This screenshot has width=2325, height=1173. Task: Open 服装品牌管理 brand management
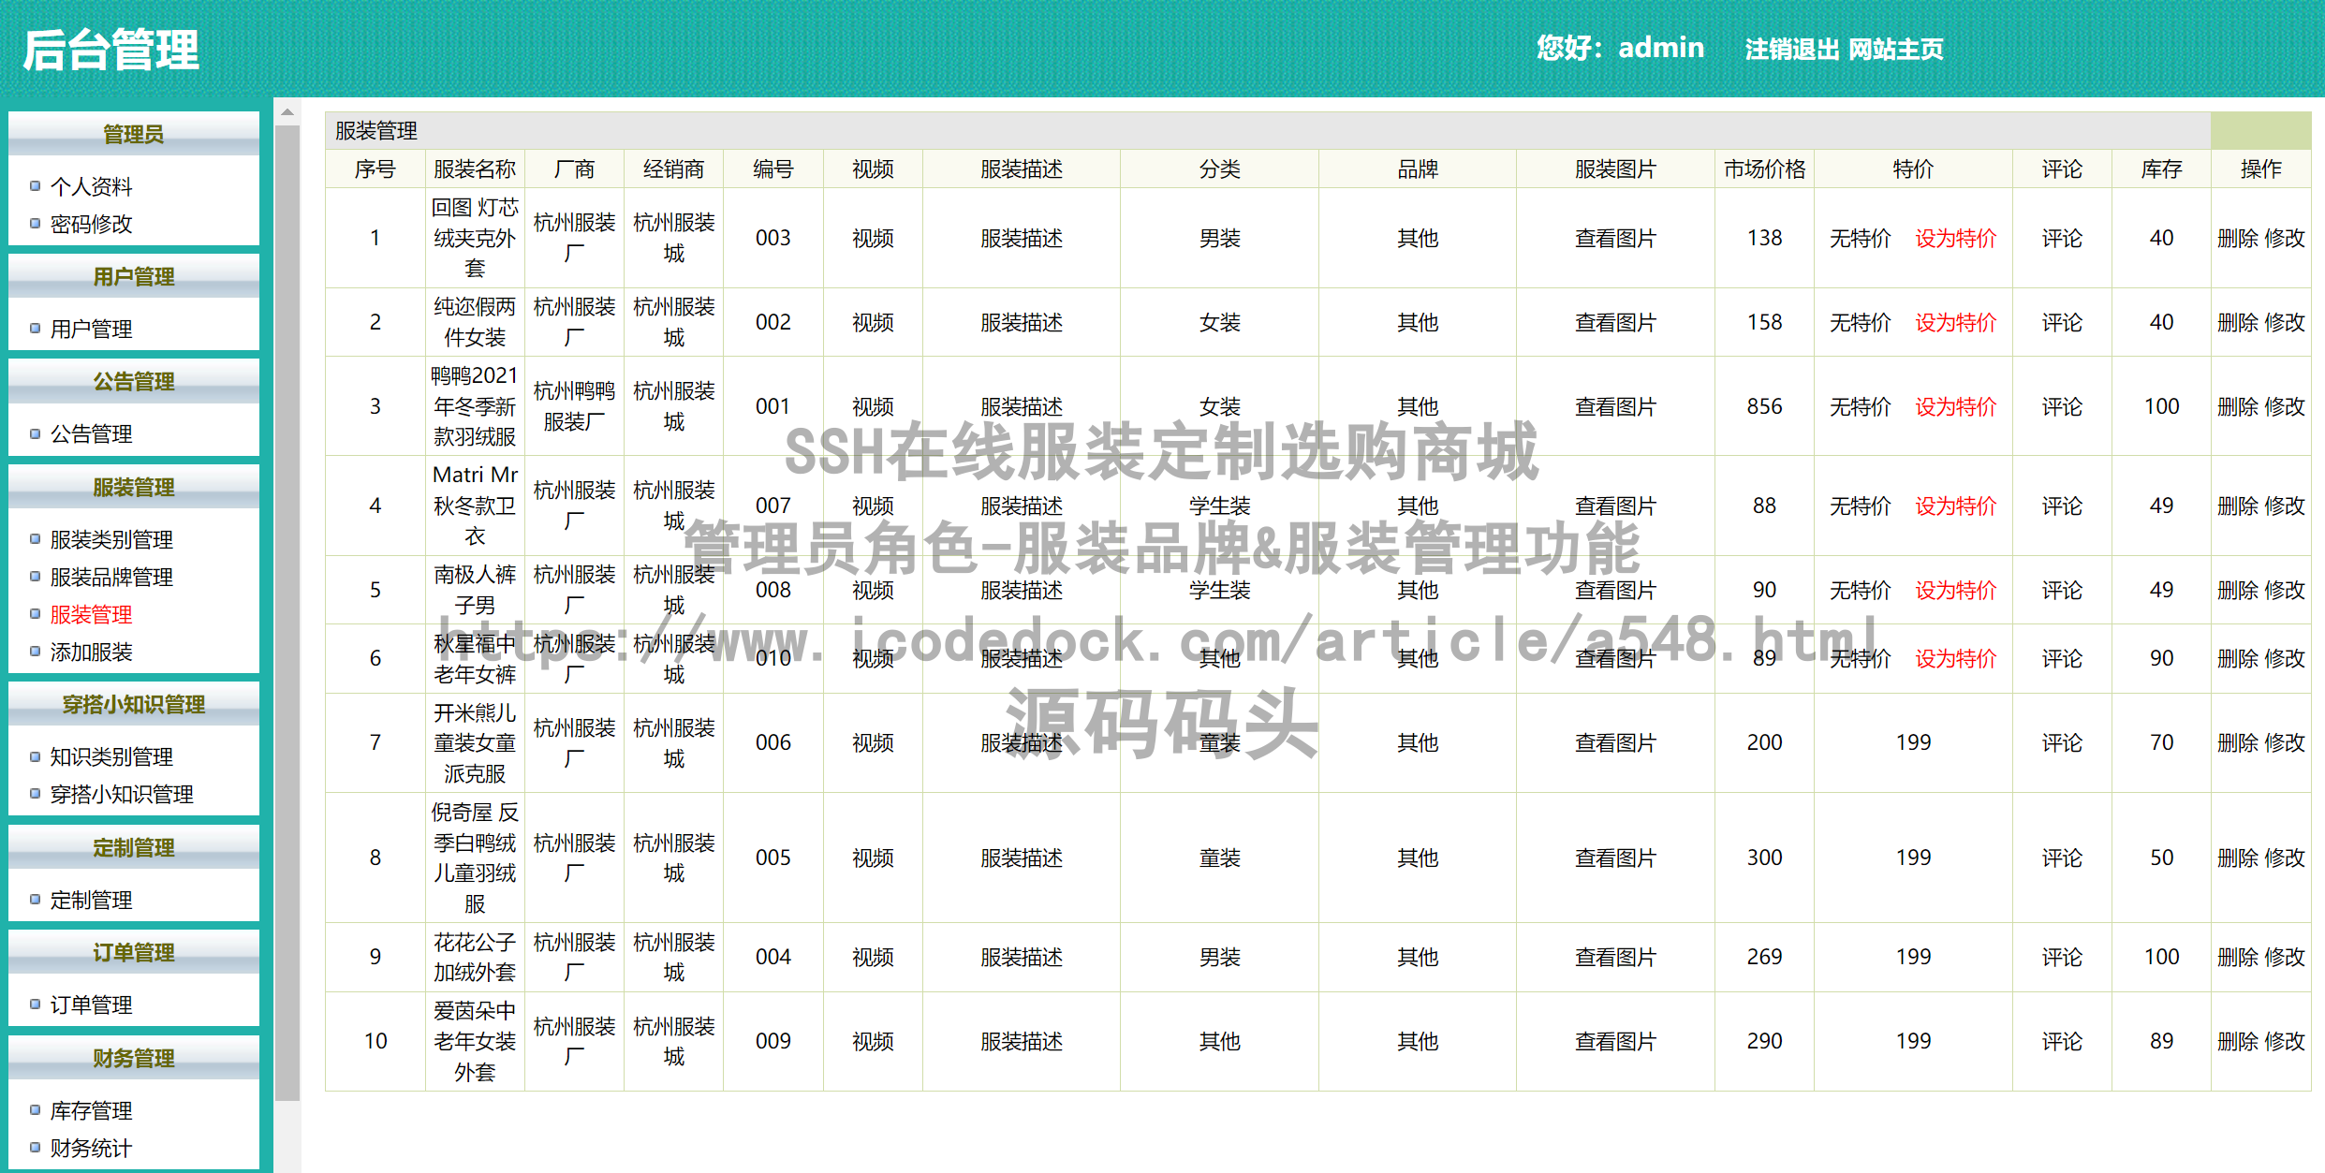(x=110, y=577)
